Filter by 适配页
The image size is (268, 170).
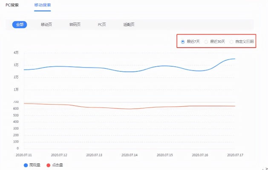point(129,25)
